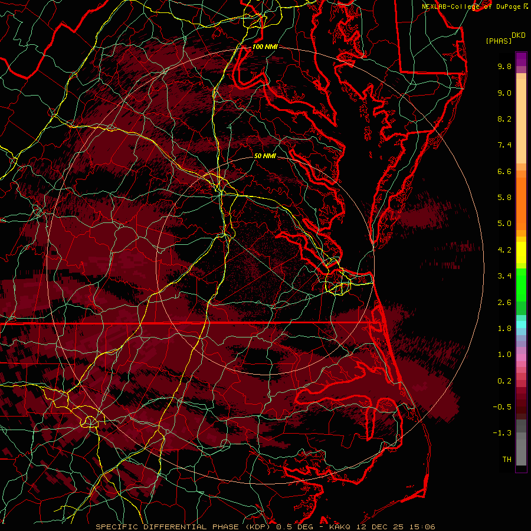
Task: Select the 5.0 scale value
Action: point(504,224)
